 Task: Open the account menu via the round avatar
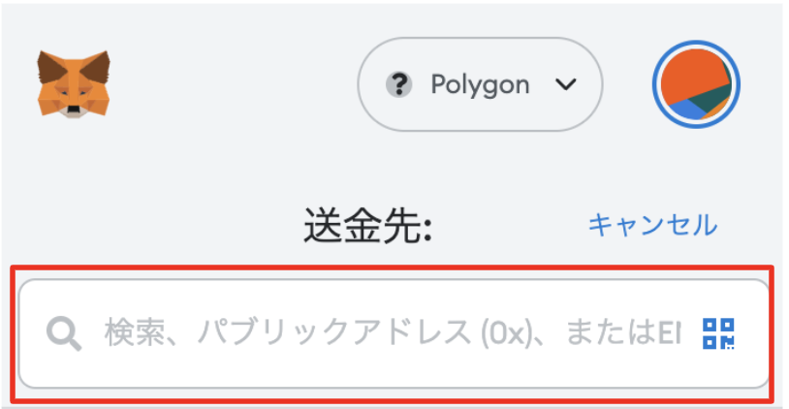[x=696, y=84]
